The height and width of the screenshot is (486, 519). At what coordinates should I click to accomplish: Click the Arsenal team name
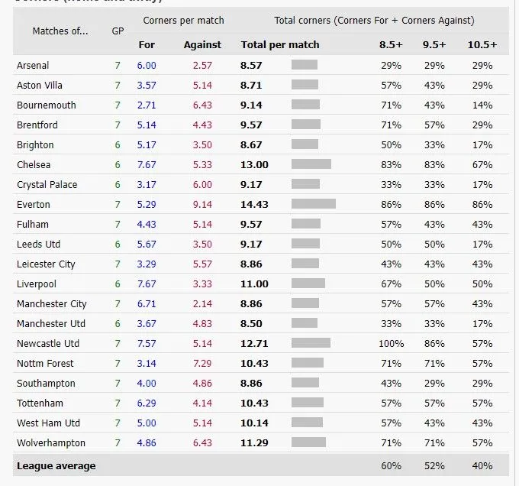coord(33,66)
